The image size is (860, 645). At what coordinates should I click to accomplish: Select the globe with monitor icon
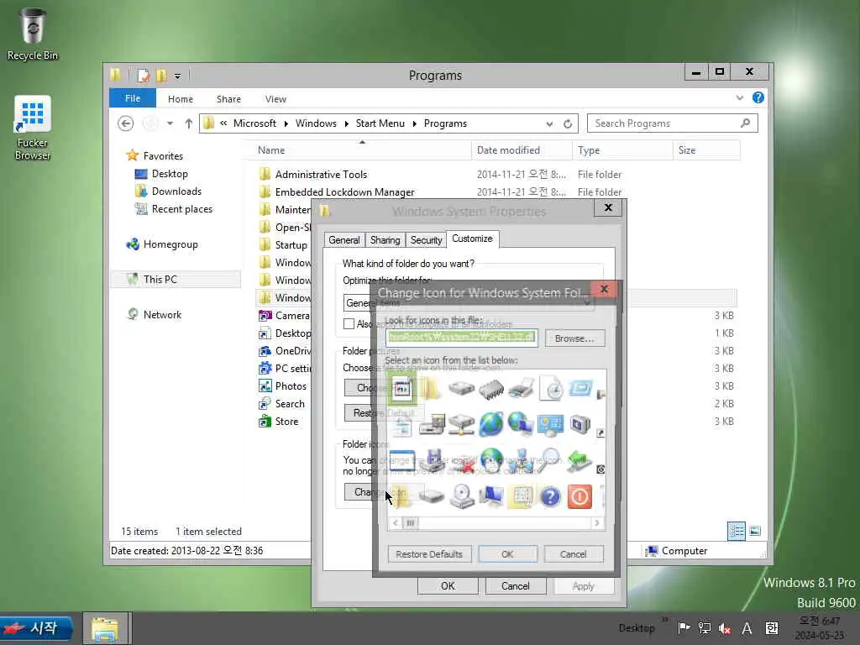point(521,424)
